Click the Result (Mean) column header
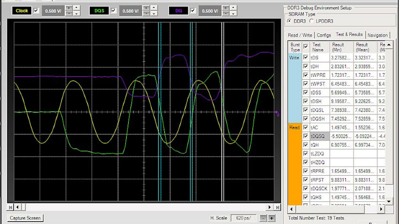Viewport: 399px width, 224px height. click(365, 47)
